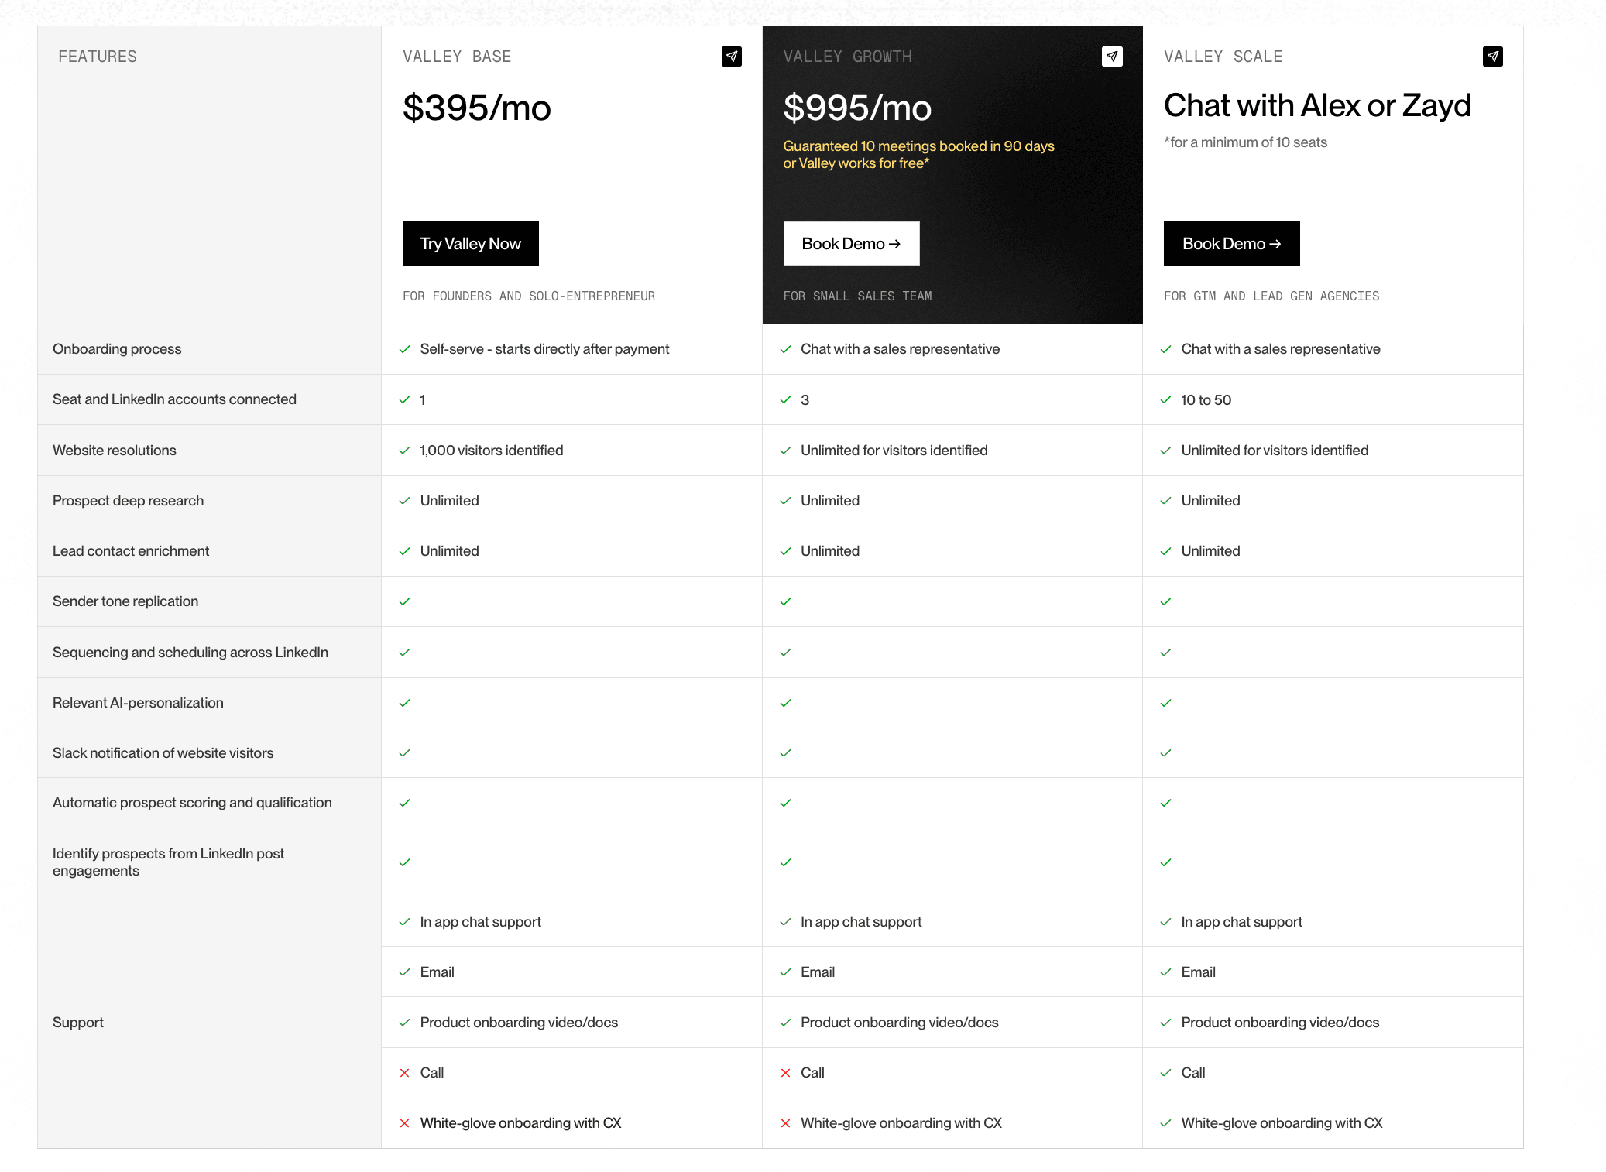1606x1172 pixels.
Task: Click the red X beside White-glove onboarding under Valley Growth
Action: (785, 1122)
